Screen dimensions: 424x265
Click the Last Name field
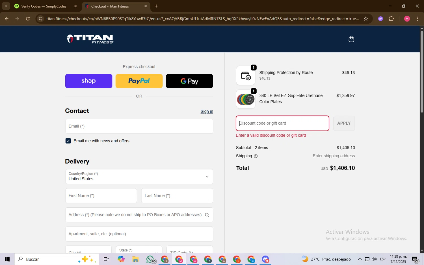tap(177, 196)
